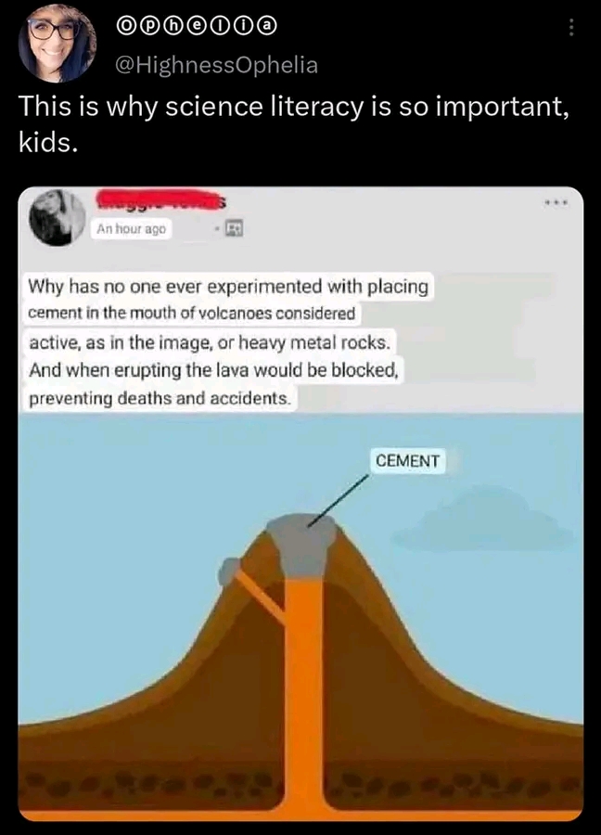Select the line 'Why has no one ever experimented'
601x835 pixels.
click(x=228, y=287)
